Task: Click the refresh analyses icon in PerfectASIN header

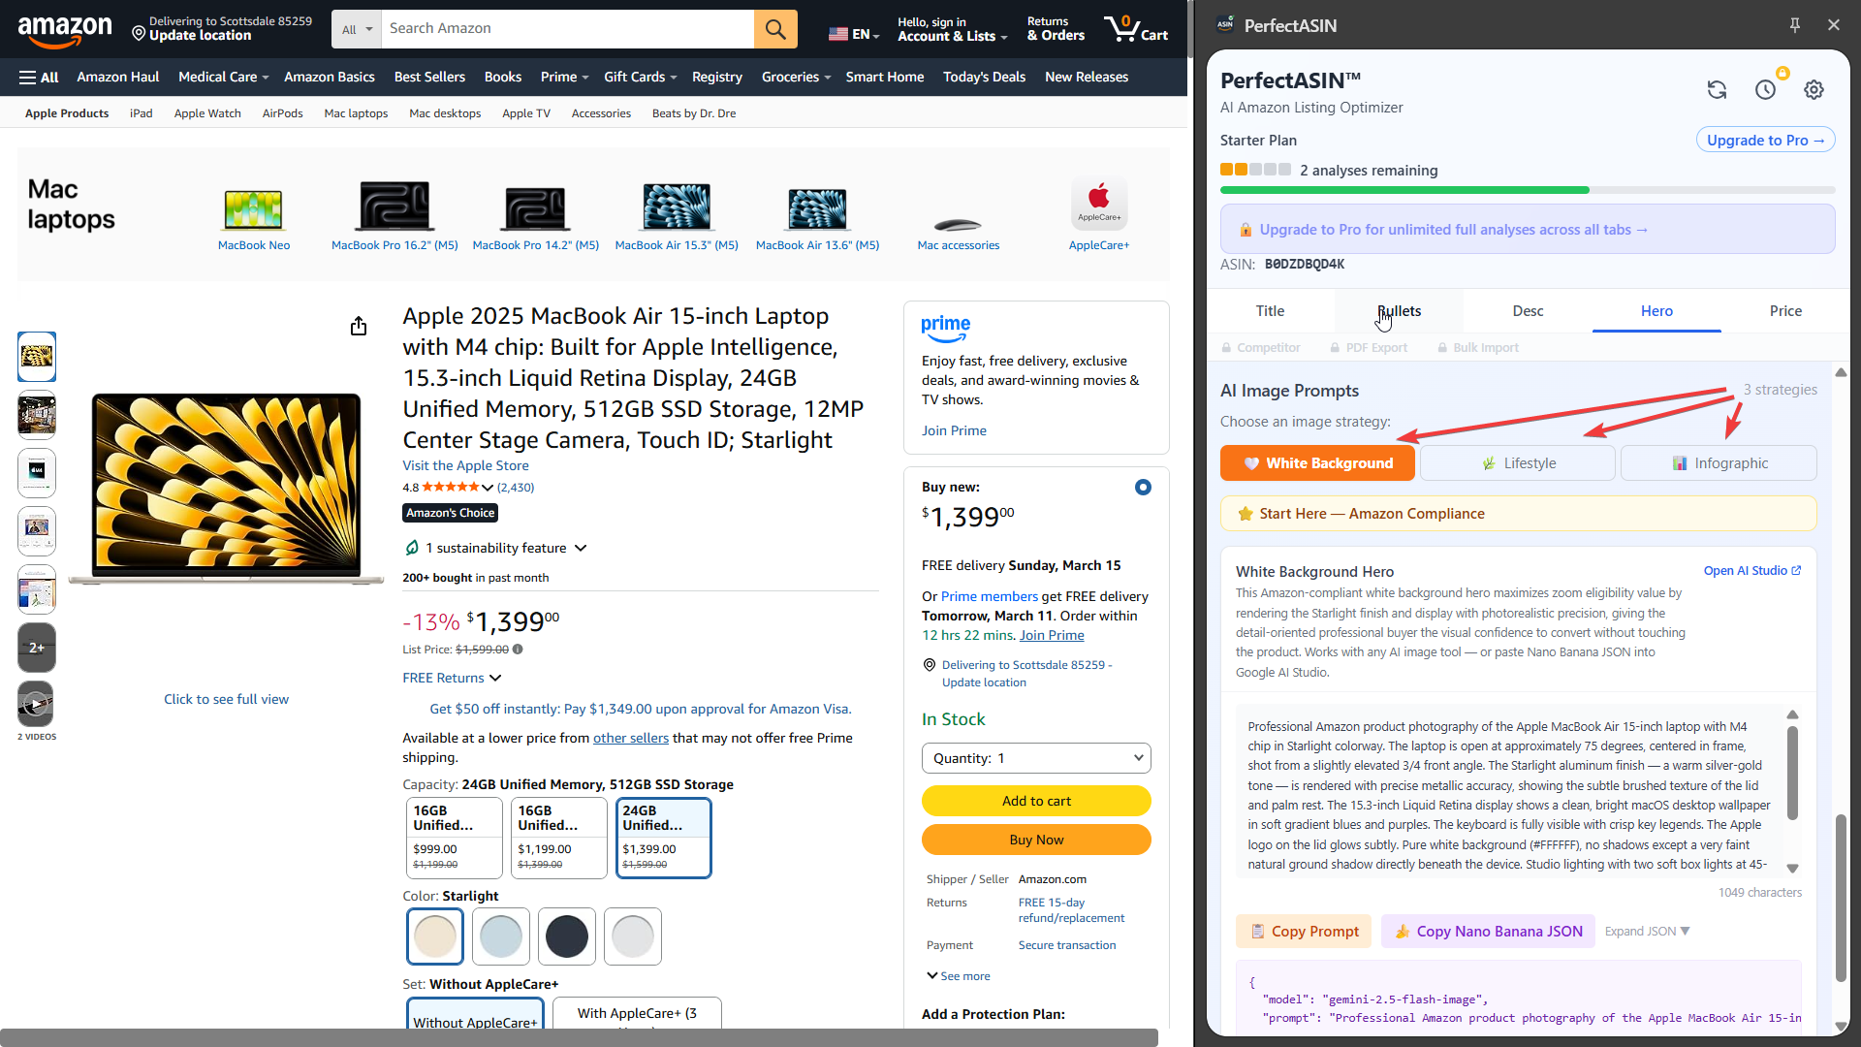Action: point(1717,89)
